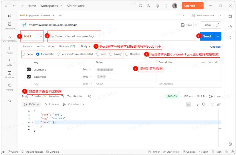
Task: Click the Share button
Action: (x=207, y=25)
